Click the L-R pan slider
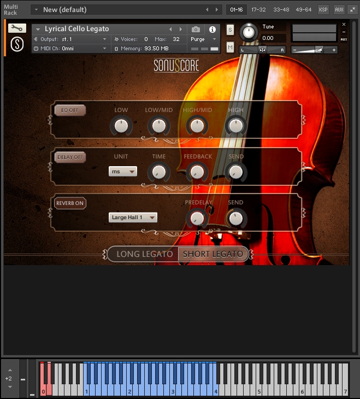 [x=262, y=50]
